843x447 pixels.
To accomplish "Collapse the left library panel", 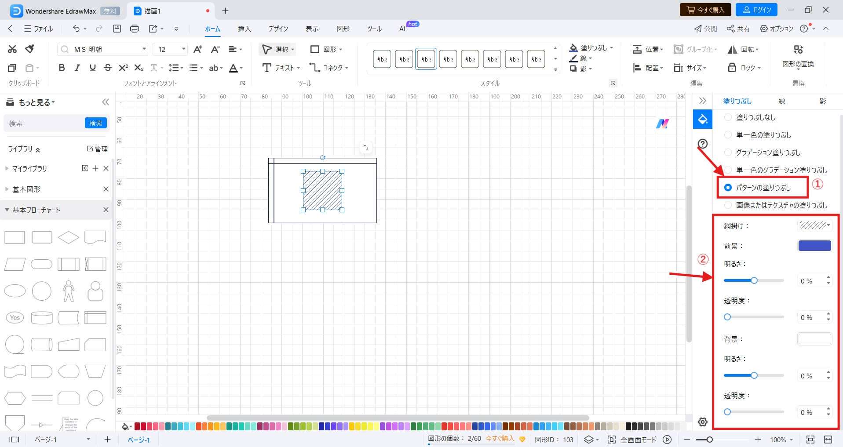I will (x=105, y=102).
